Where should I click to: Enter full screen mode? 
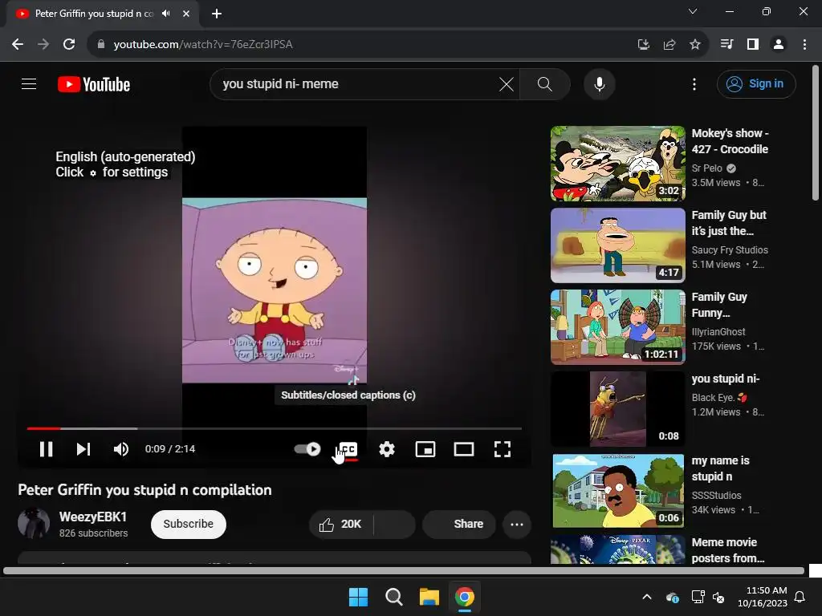[x=503, y=449]
